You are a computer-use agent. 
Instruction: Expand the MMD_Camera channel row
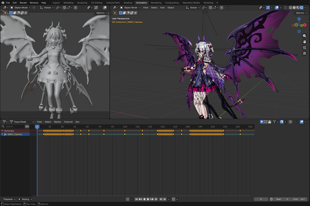click(x=2, y=134)
